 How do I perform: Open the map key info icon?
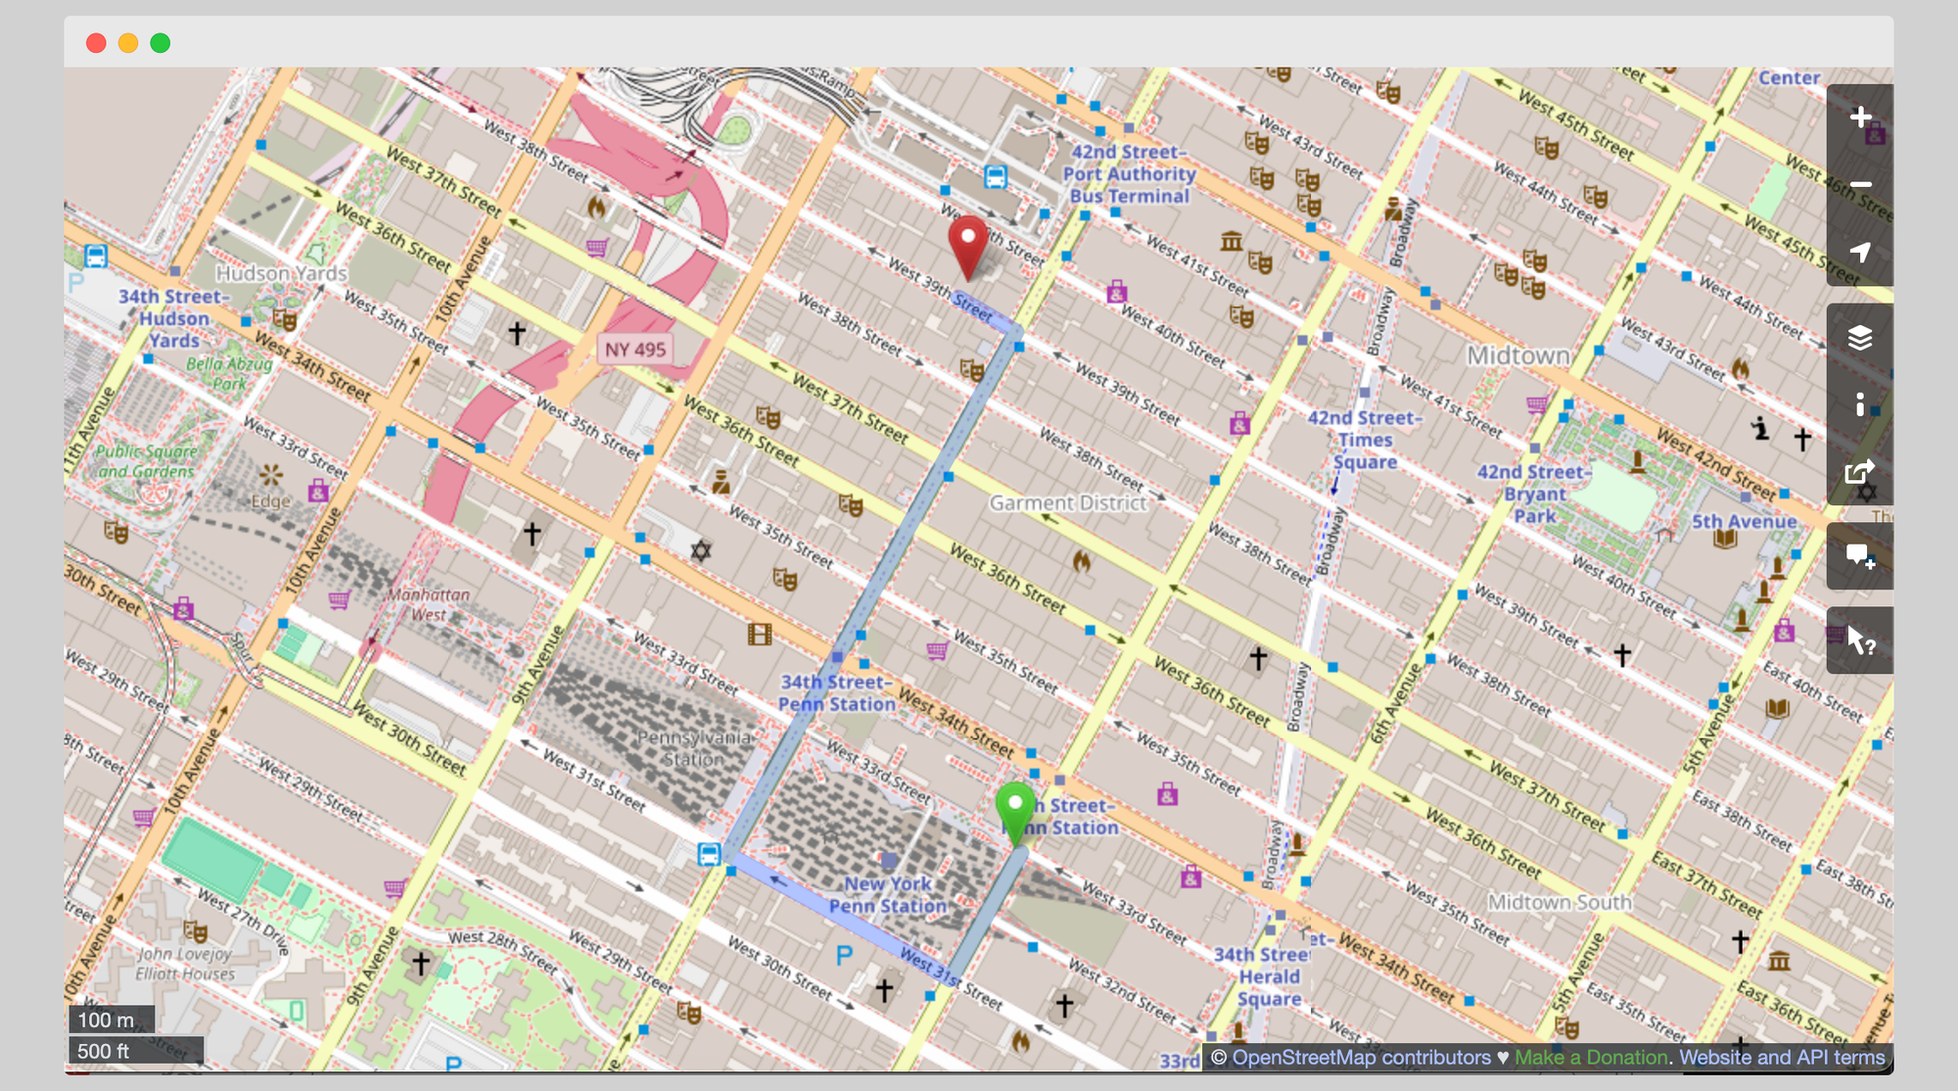(x=1860, y=404)
